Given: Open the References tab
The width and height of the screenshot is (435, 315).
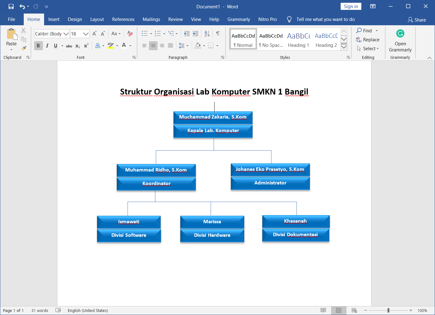Looking at the screenshot, I should tap(123, 19).
